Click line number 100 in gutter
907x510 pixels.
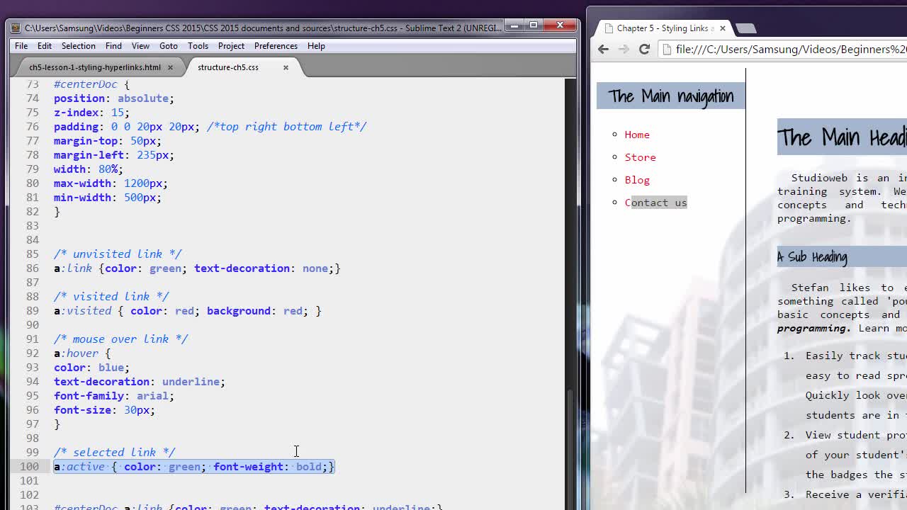pyautogui.click(x=30, y=467)
